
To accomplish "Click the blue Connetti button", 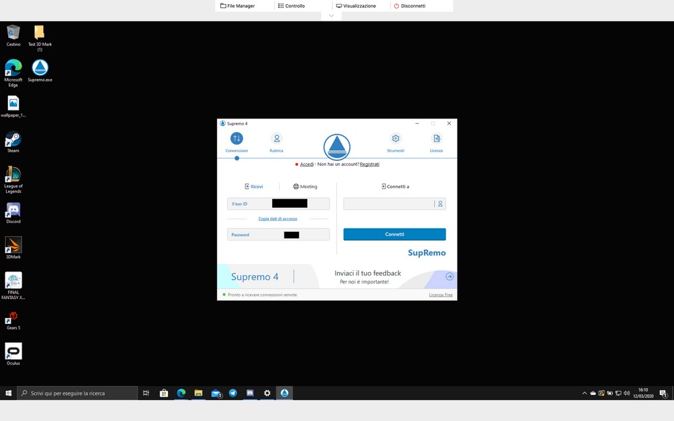I will click(394, 234).
